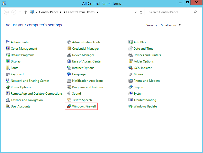Click the iSCSI Initiator globe icon
The image size is (203, 153).
131,68
